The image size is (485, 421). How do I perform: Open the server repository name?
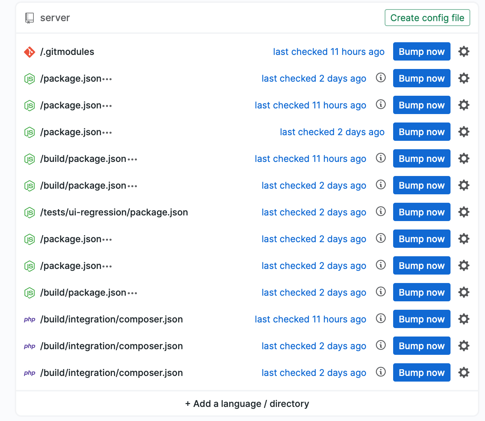55,18
